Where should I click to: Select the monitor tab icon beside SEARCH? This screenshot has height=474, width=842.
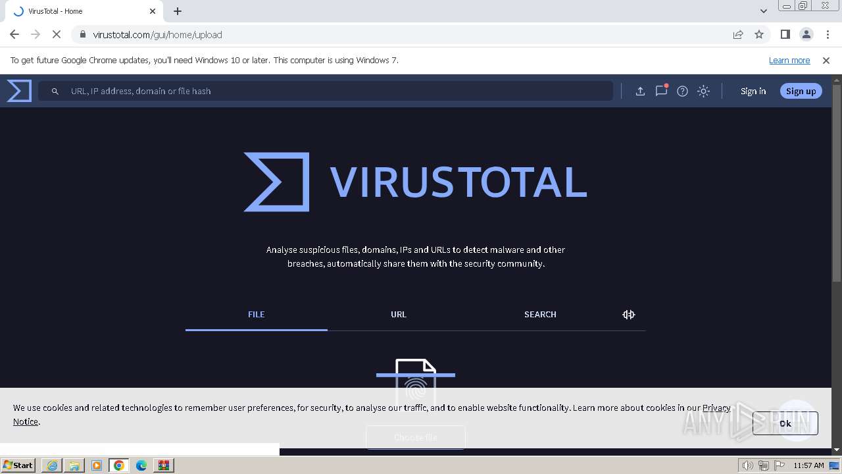(x=628, y=315)
